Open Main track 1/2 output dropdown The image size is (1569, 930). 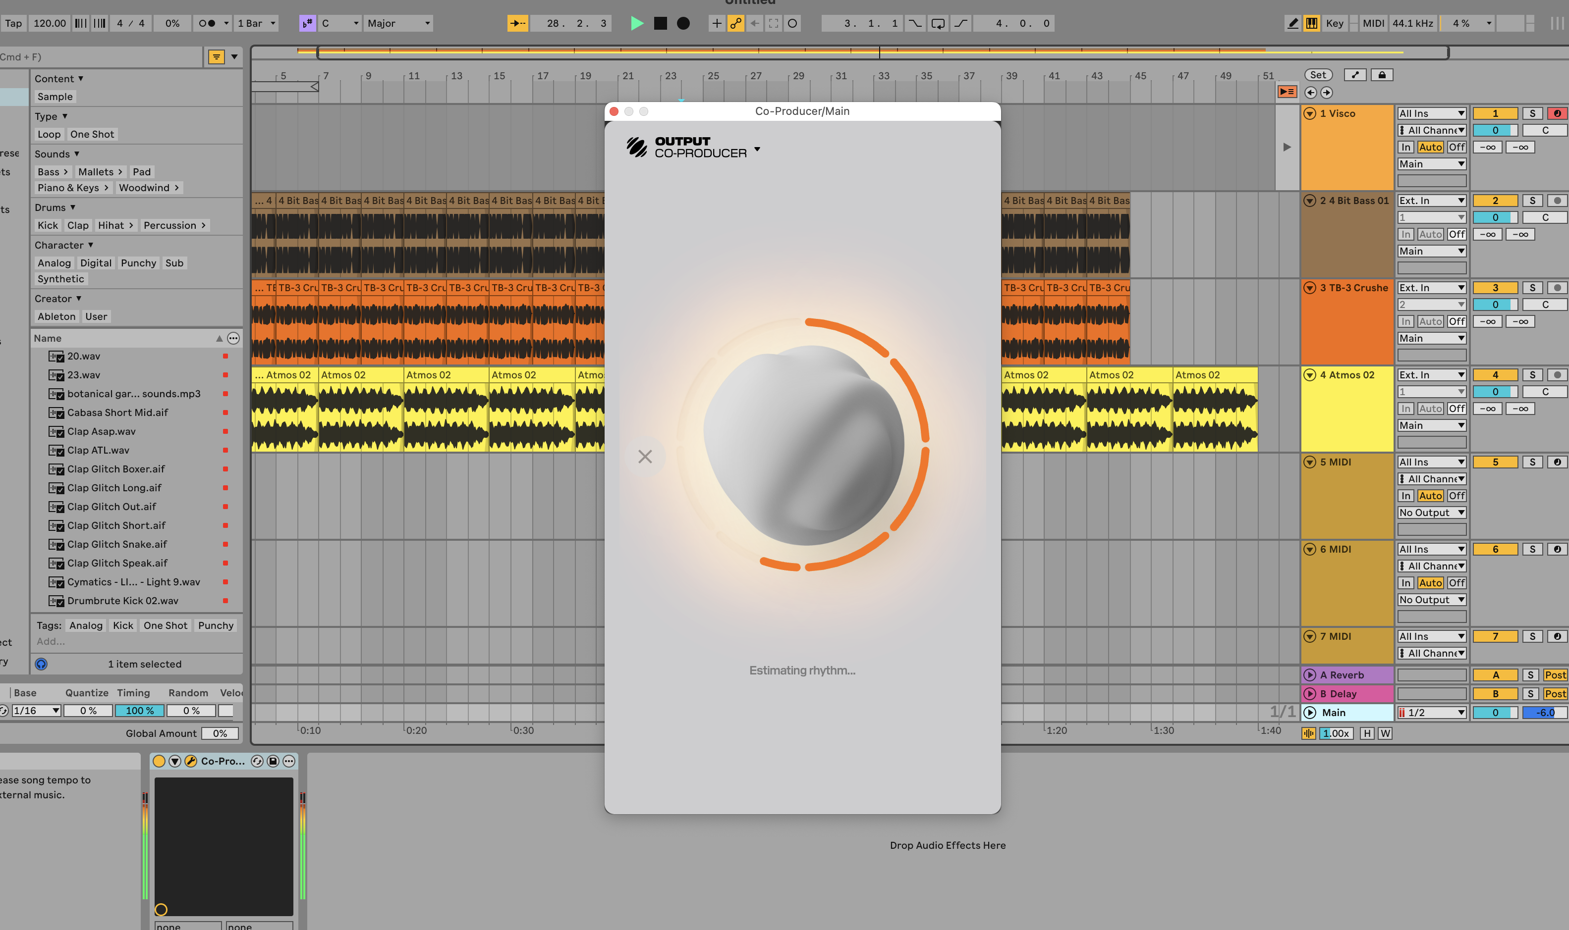click(x=1432, y=713)
